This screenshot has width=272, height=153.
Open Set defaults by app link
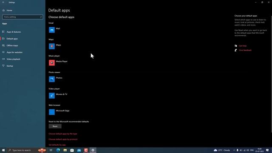[x=57, y=145]
